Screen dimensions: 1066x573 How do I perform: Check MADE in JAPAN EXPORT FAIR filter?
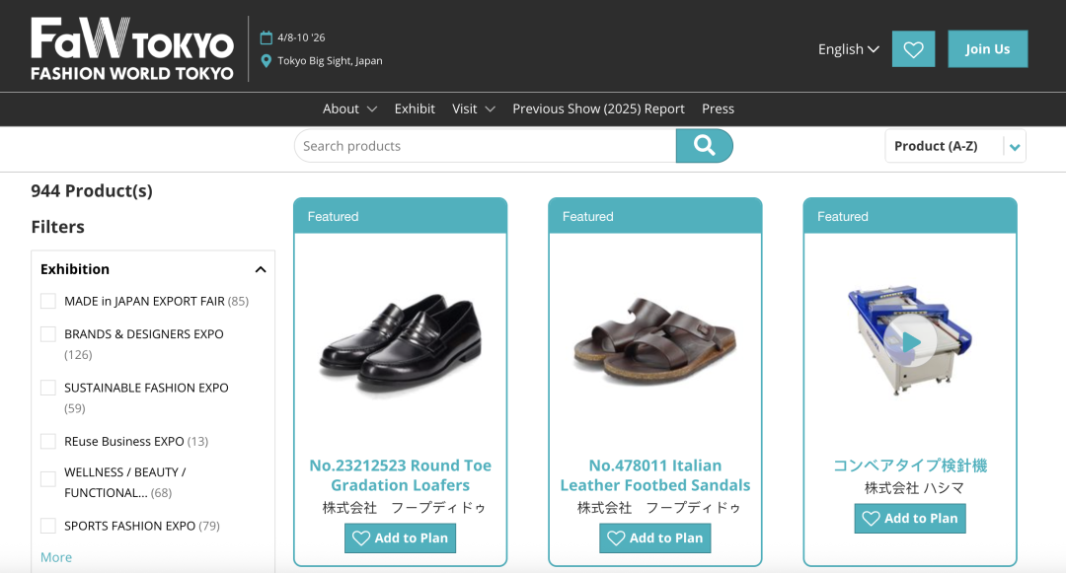point(48,301)
